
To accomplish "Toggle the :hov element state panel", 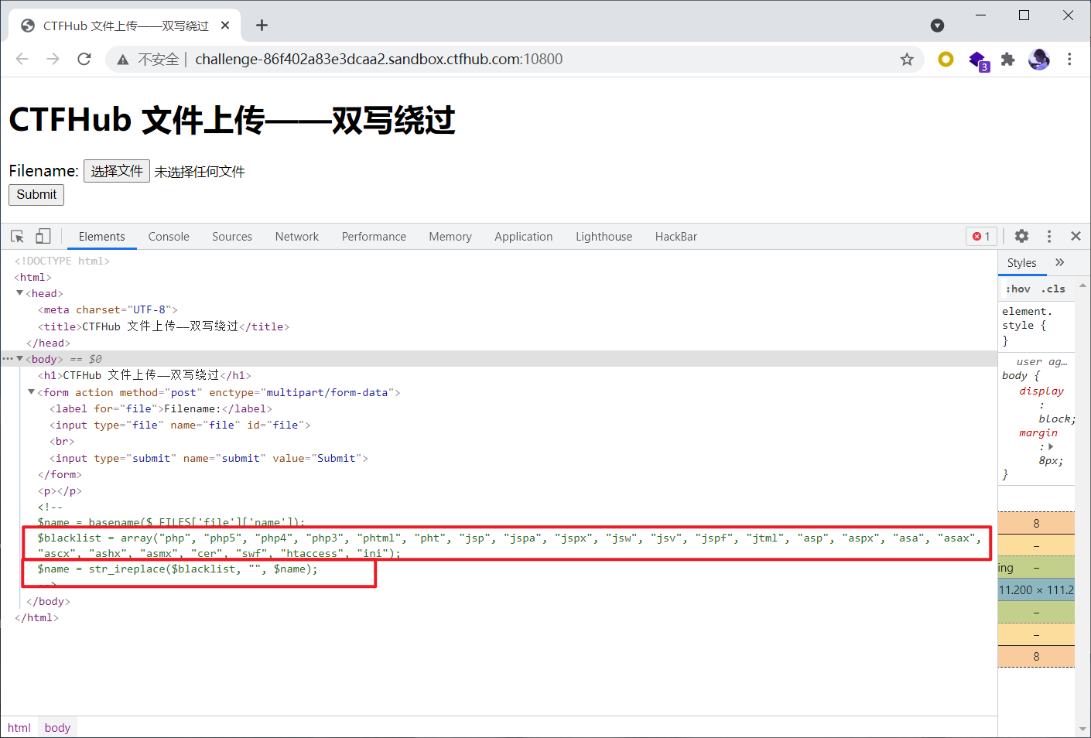I will click(x=1018, y=289).
